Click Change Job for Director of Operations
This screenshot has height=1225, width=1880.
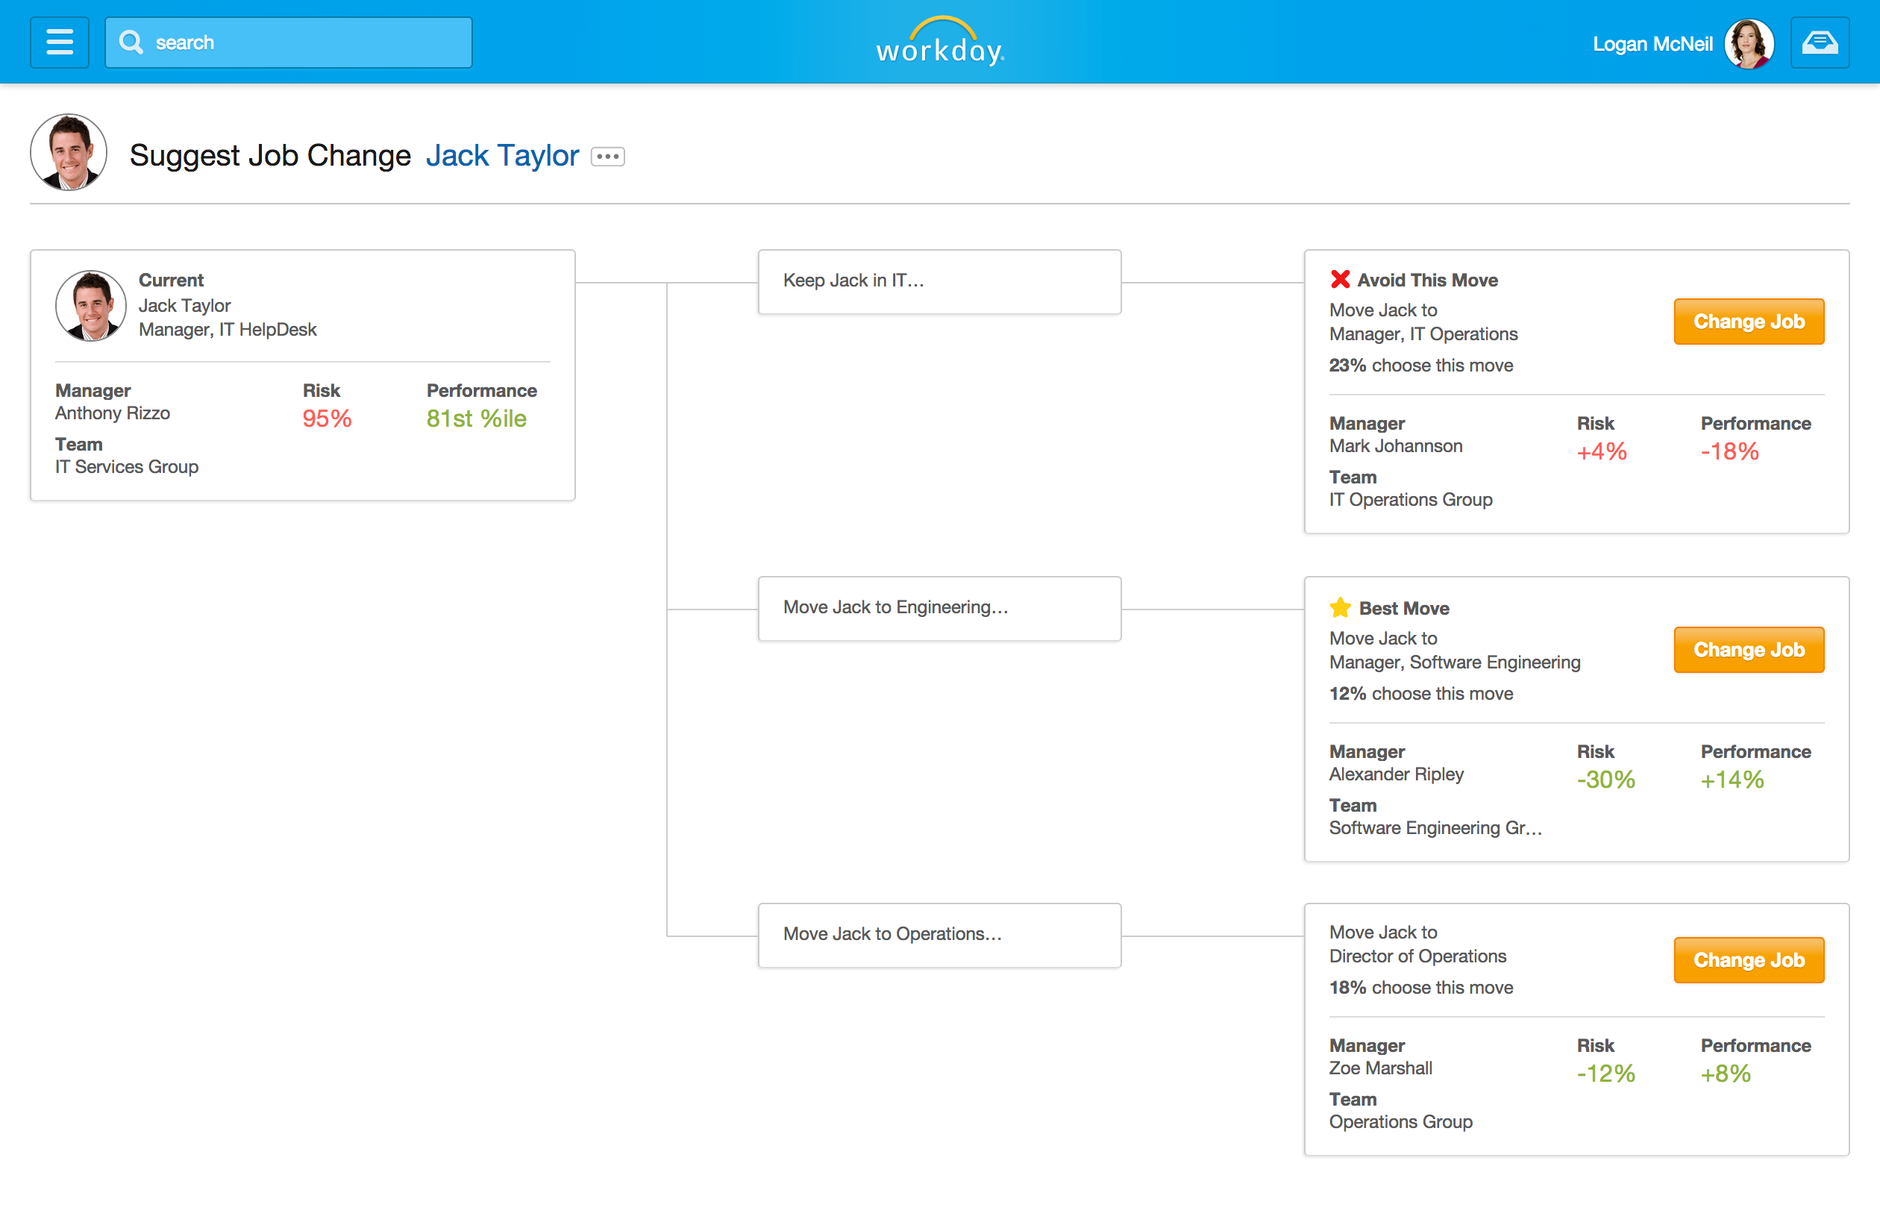[x=1748, y=959]
